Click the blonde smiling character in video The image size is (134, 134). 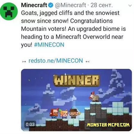tap(64, 114)
